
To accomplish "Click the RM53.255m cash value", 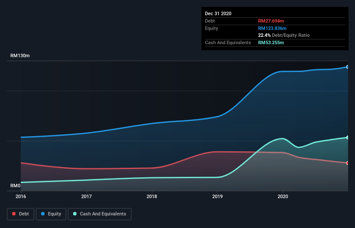I will click(271, 42).
